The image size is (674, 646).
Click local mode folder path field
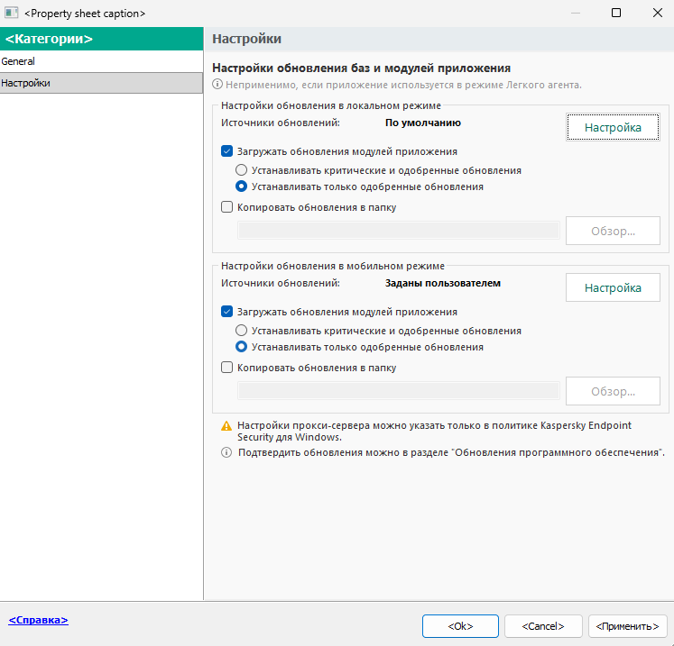pos(399,231)
